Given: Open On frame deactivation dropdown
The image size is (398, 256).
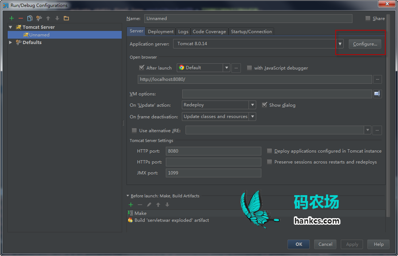Looking at the screenshot, I should click(x=252, y=117).
